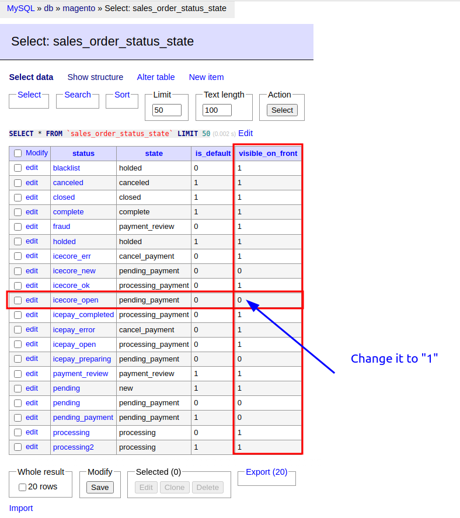460x518 pixels.
Task: Click the closed row state cell
Action: [154, 197]
